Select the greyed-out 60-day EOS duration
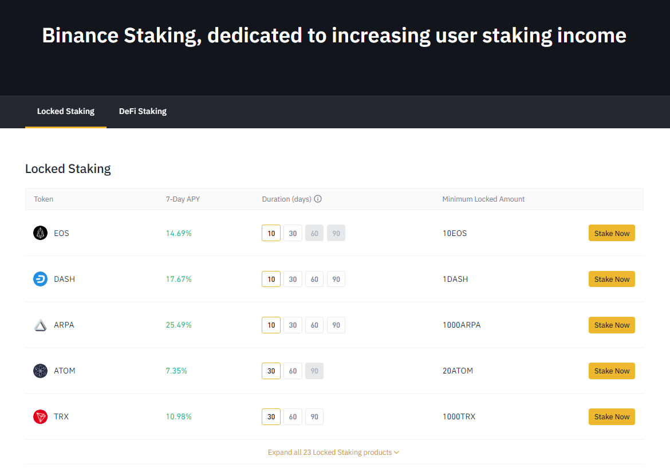Image resolution: width=670 pixels, height=472 pixels. coord(314,233)
